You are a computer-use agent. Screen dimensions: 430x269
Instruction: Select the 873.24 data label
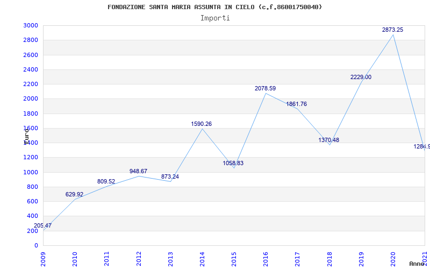170,176
